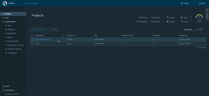Viewport: 209px width, 96px height.
Task: Click the Configuration gear icon
Action: pyautogui.click(x=6, y=53)
